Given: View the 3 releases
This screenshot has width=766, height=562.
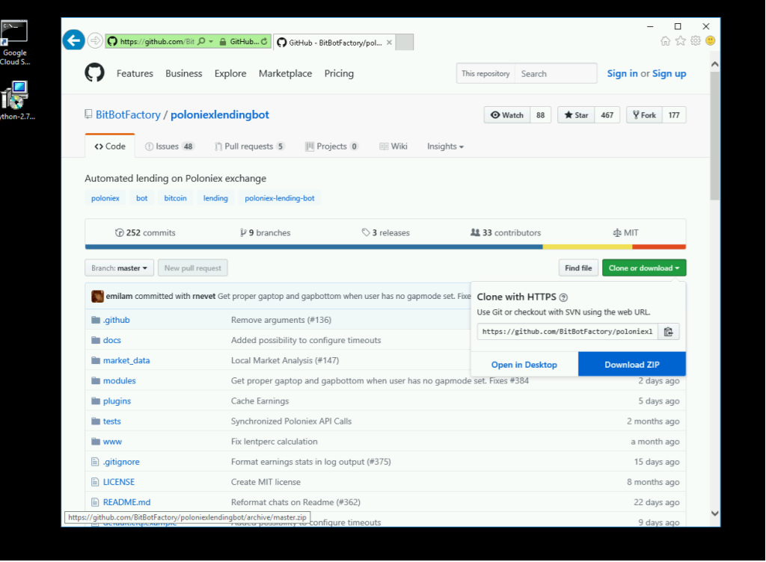Looking at the screenshot, I should 386,232.
